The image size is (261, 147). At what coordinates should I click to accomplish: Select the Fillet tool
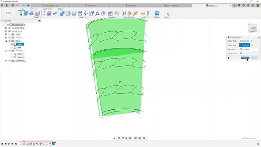point(68,13)
